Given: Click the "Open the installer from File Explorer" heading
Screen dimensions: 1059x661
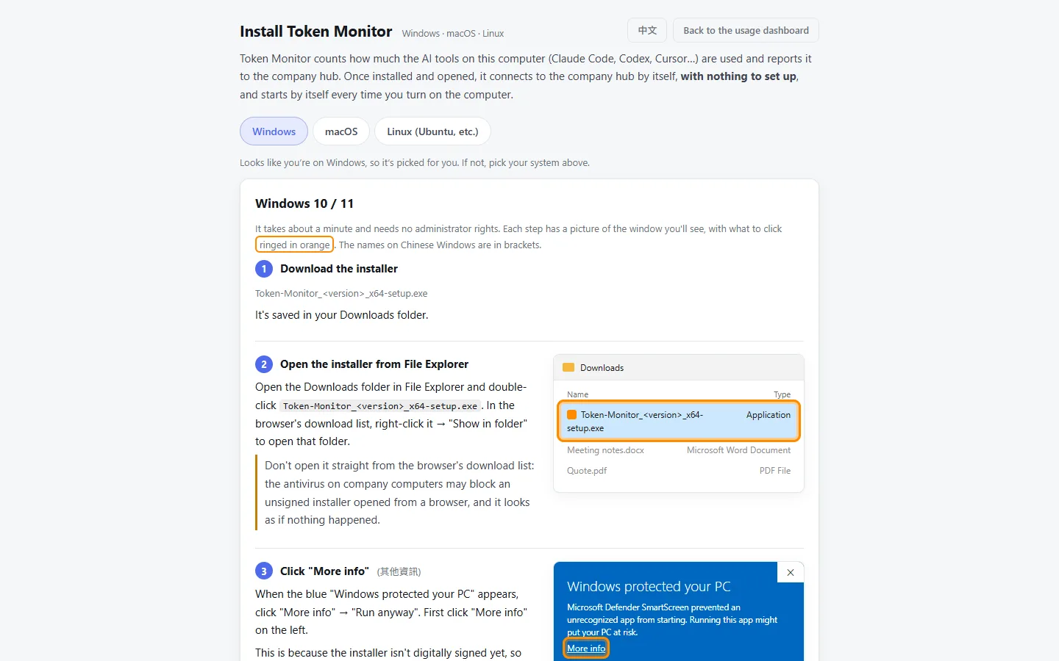Looking at the screenshot, I should pos(374,364).
